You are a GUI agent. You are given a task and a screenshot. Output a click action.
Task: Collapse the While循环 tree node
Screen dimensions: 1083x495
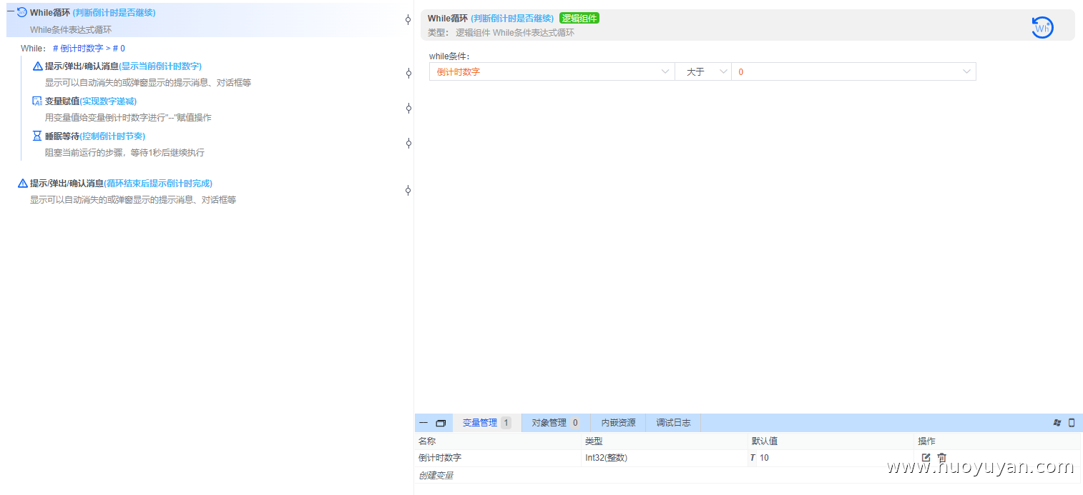tap(10, 12)
